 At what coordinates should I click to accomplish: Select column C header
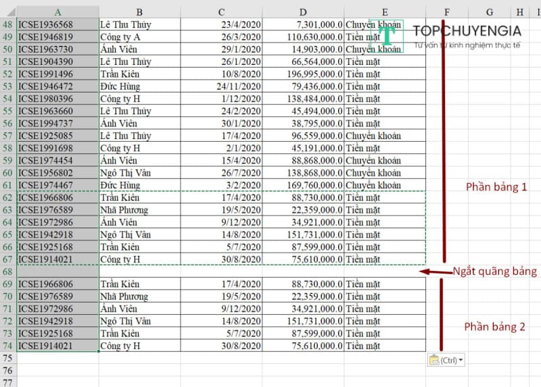tap(221, 11)
